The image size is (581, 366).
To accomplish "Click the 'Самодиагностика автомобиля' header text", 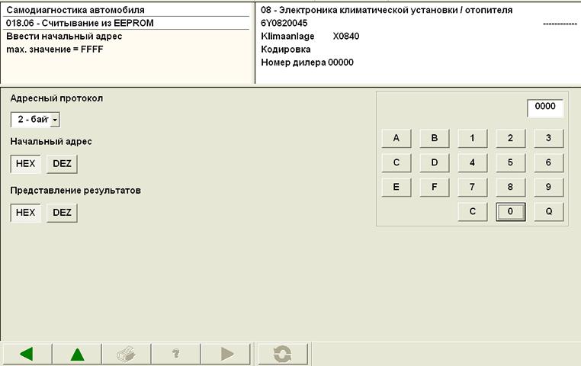I will [75, 10].
